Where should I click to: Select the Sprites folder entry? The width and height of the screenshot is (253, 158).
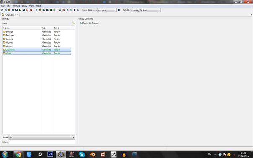click(x=37, y=39)
